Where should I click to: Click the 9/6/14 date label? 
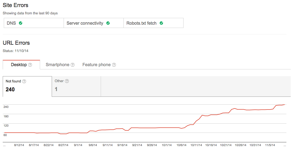coord(93,145)
